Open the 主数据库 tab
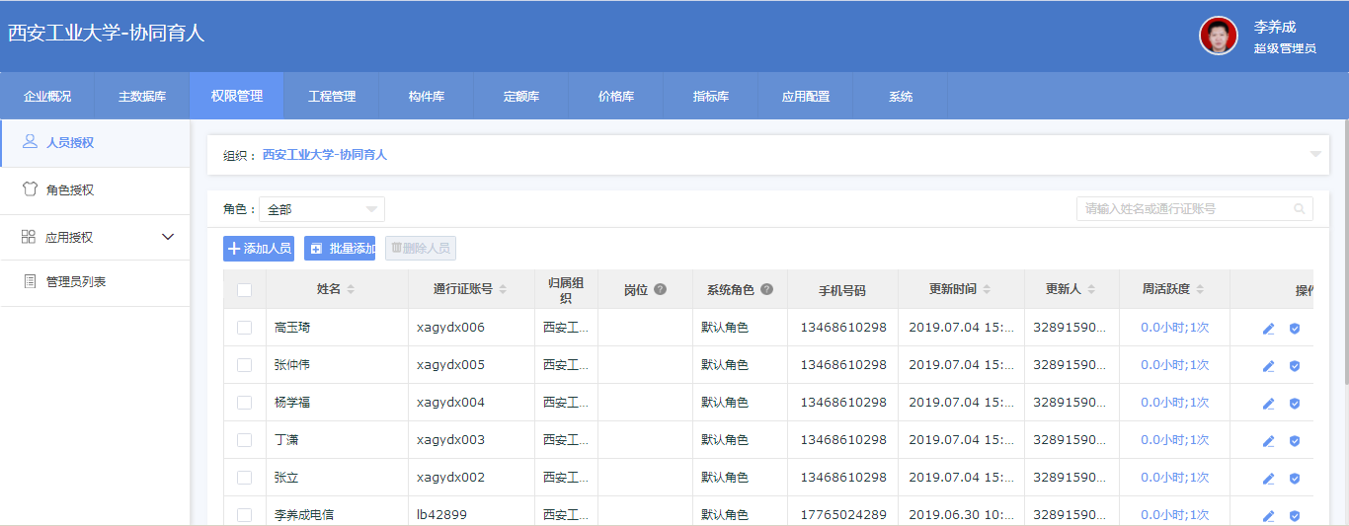Image resolution: width=1349 pixels, height=526 pixels. click(142, 97)
